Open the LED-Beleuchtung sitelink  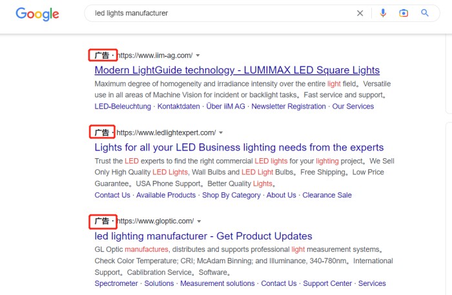(x=123, y=107)
